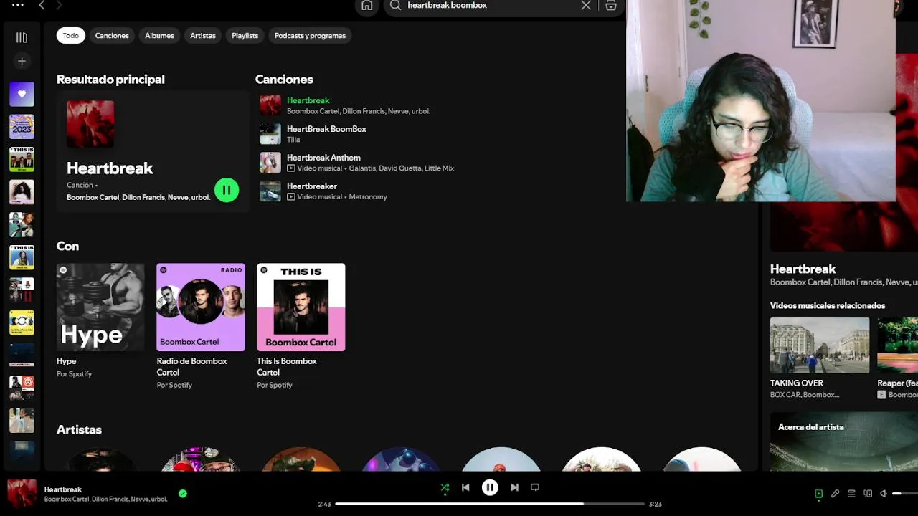The width and height of the screenshot is (918, 516).
Task: Adjust the volume slider
Action: pyautogui.click(x=905, y=494)
